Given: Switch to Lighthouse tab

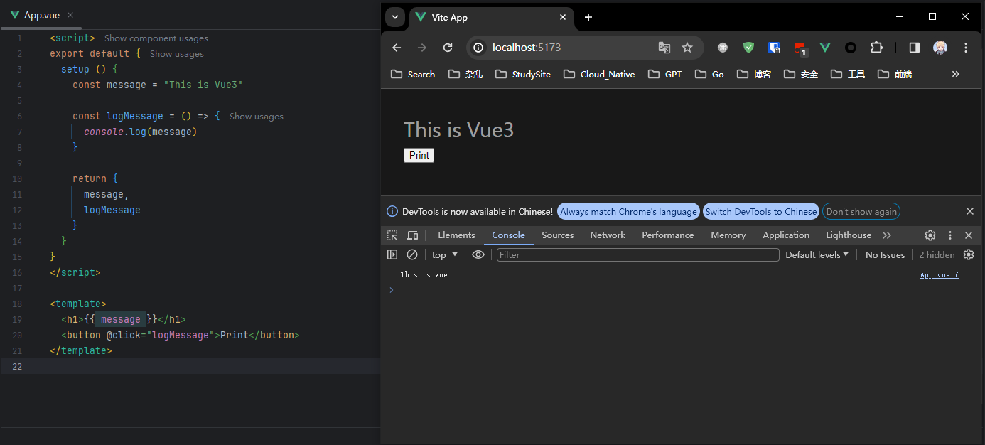Looking at the screenshot, I should [849, 235].
